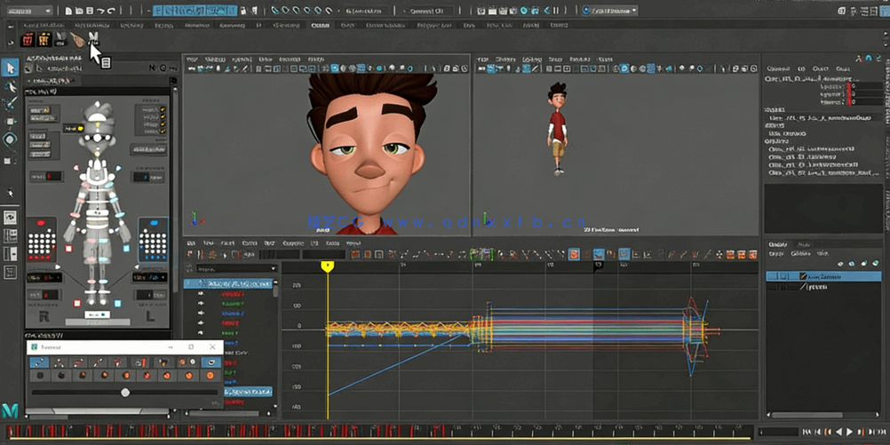Click the Maya logo icon at bottom left

click(11, 410)
